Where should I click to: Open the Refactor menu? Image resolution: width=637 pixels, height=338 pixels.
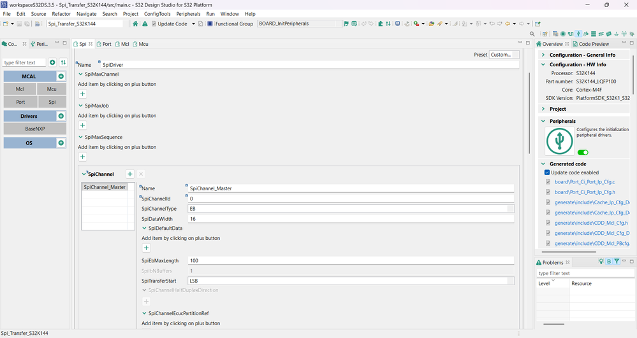pos(61,14)
